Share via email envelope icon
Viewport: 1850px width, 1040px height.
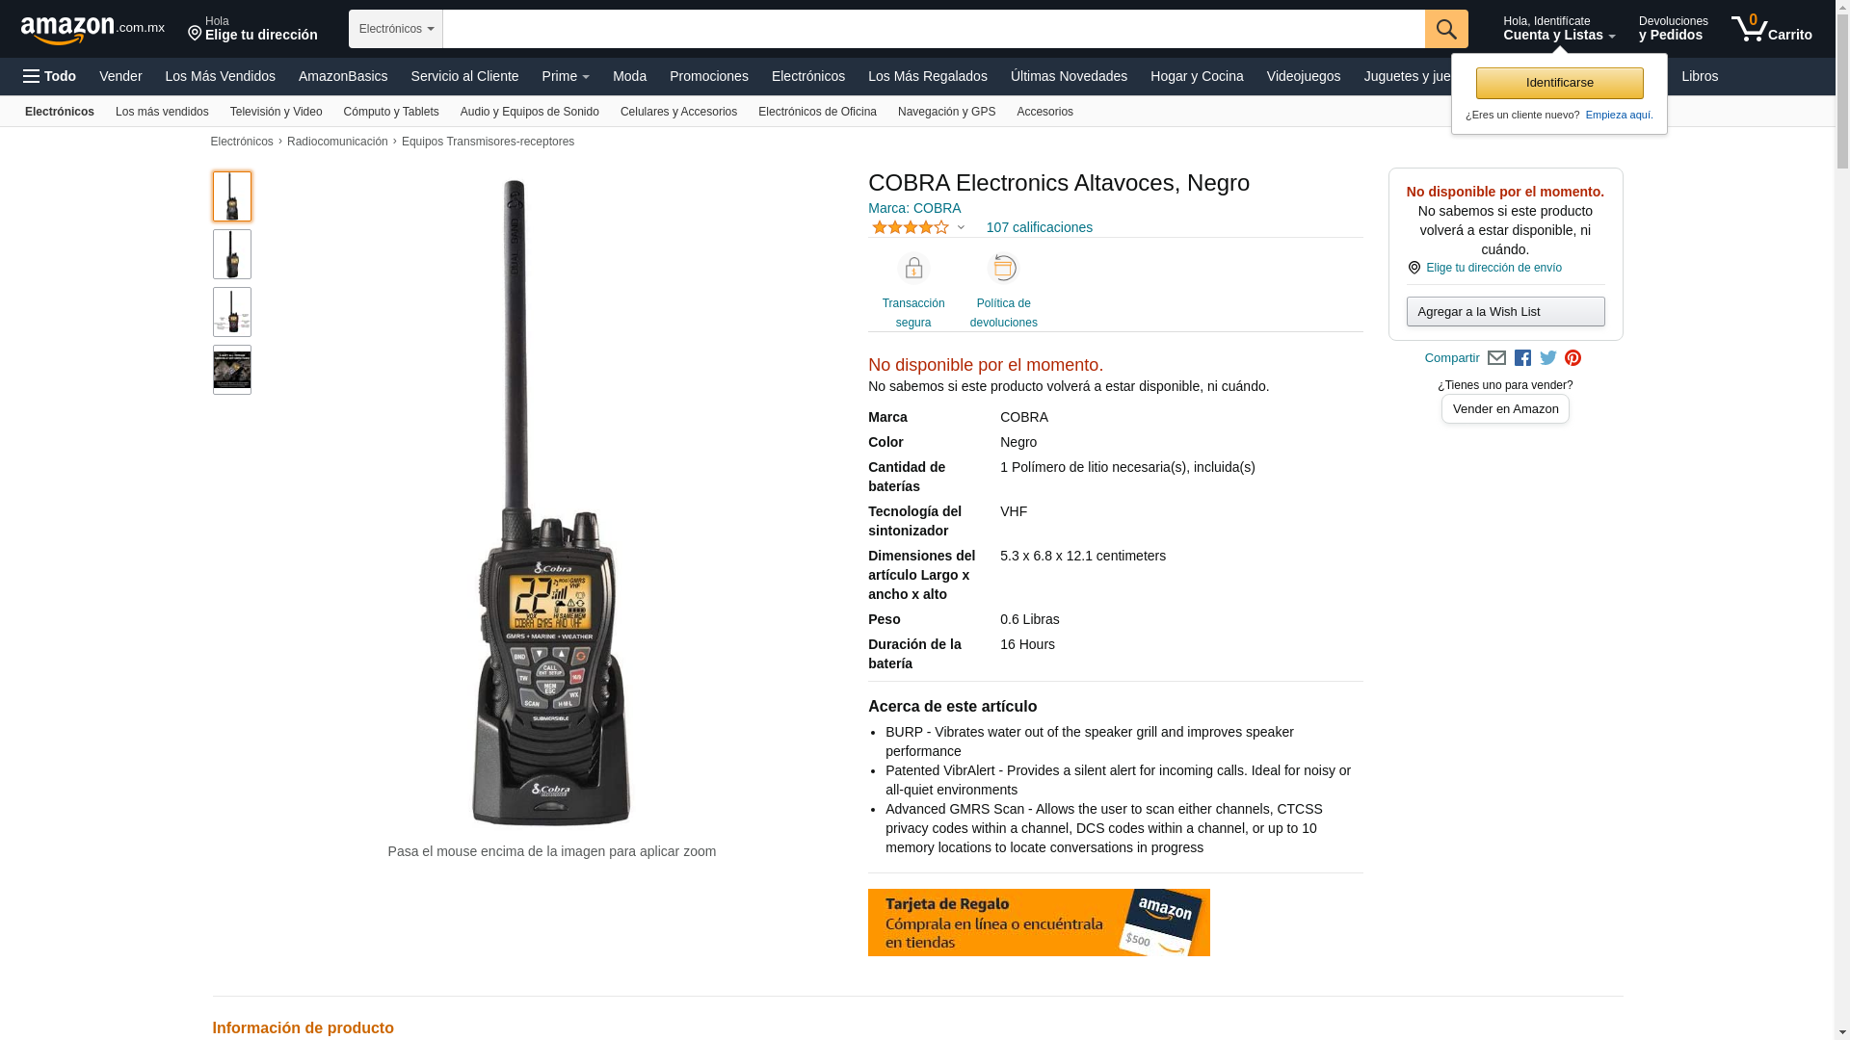[1496, 358]
